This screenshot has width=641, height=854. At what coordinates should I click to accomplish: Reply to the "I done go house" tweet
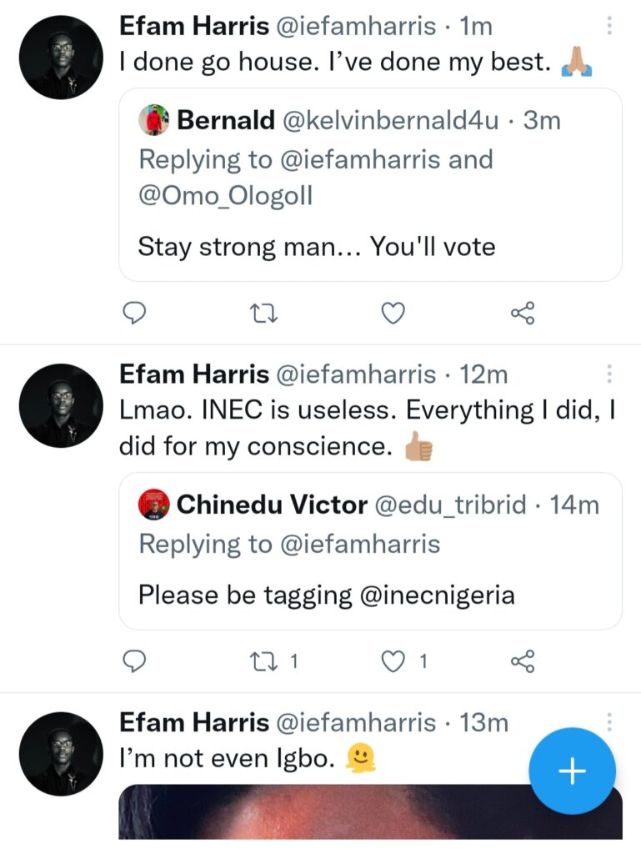tap(135, 313)
